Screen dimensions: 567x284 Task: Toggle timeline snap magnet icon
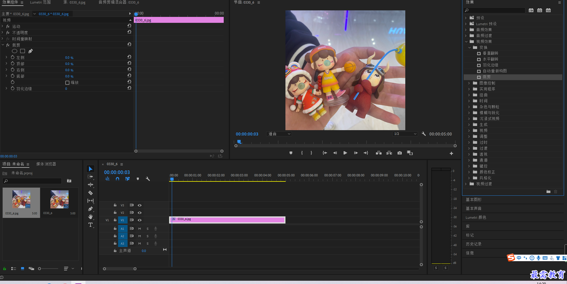coord(117,179)
